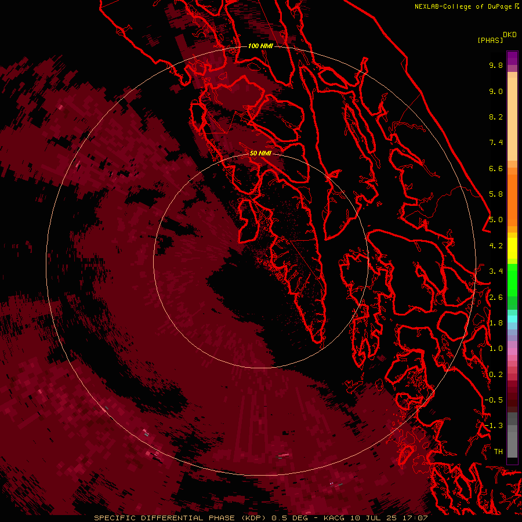Image resolution: width=522 pixels, height=522 pixels.
Task: Pick the purple band on the color scale
Action: point(512,58)
